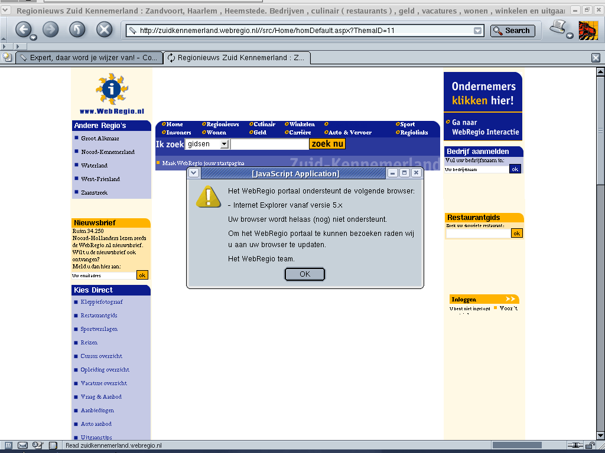
Task: Open the Zaanstreek region link
Action: point(94,193)
